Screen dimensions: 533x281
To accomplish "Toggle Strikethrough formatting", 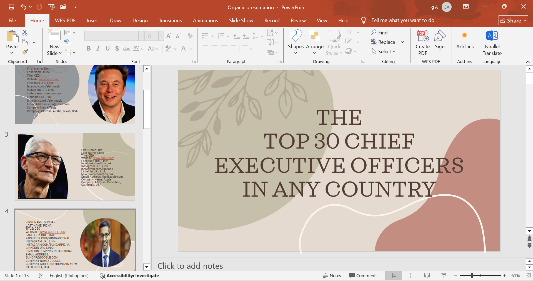I will 126,49.
